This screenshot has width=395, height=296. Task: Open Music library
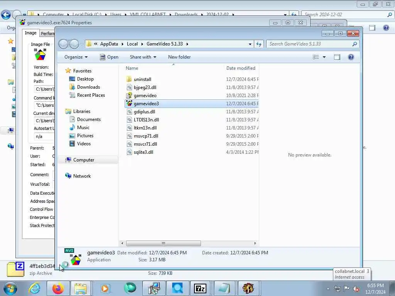click(x=83, y=127)
